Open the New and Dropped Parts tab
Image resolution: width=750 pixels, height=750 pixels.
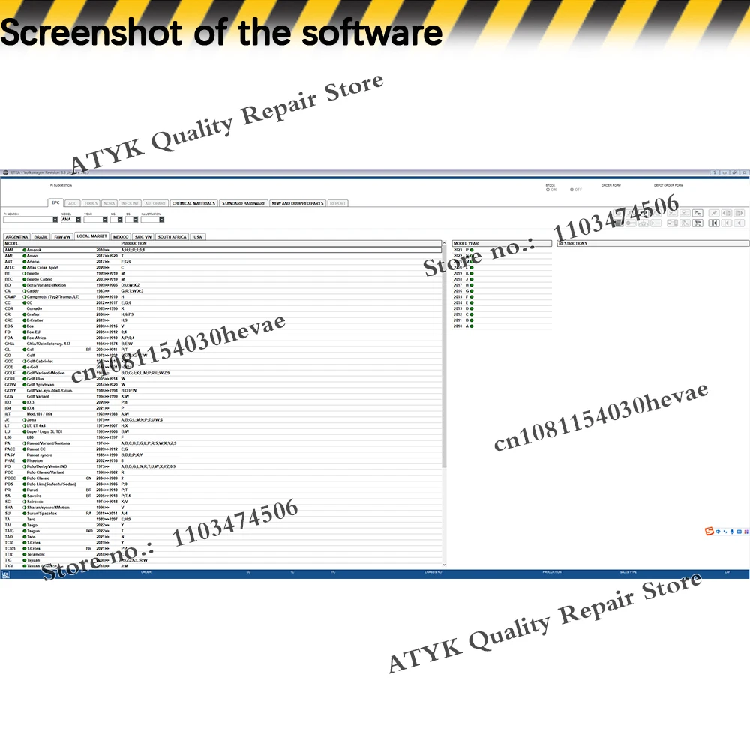pyautogui.click(x=298, y=203)
